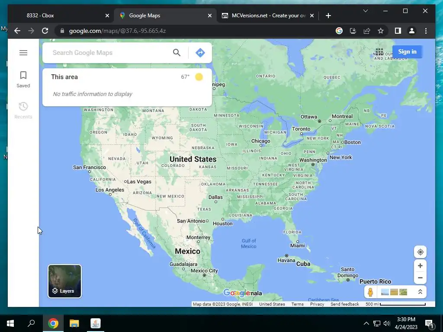Image resolution: width=443 pixels, height=332 pixels.
Task: Click the Google account icon in address bar
Action: click(x=339, y=31)
